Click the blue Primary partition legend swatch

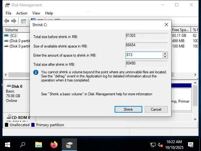click(33, 125)
